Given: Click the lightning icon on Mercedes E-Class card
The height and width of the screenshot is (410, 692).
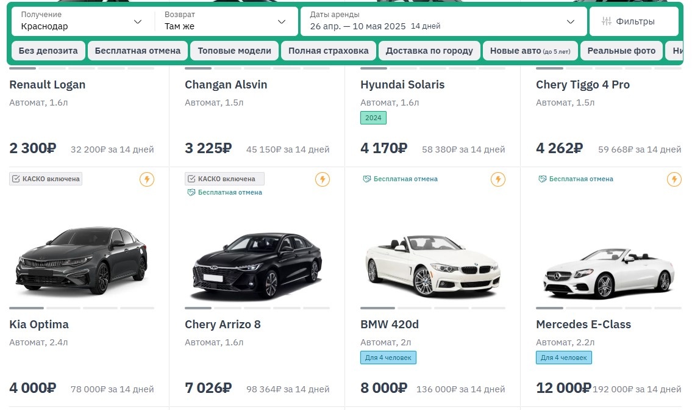Looking at the screenshot, I should (674, 179).
